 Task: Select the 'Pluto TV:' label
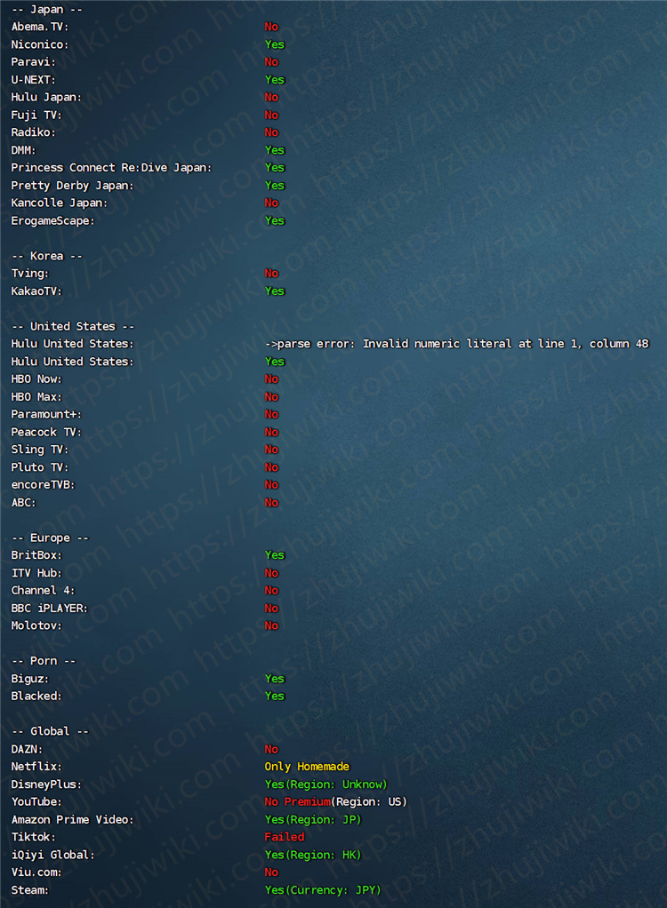pos(39,467)
